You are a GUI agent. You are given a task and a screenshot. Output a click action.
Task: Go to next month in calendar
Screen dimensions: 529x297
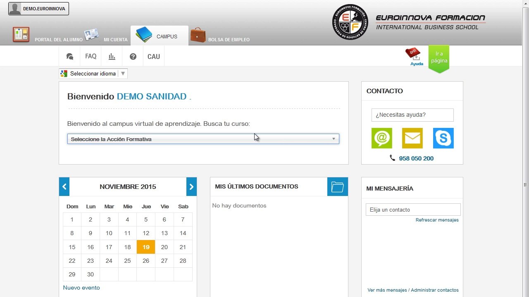tap(191, 186)
